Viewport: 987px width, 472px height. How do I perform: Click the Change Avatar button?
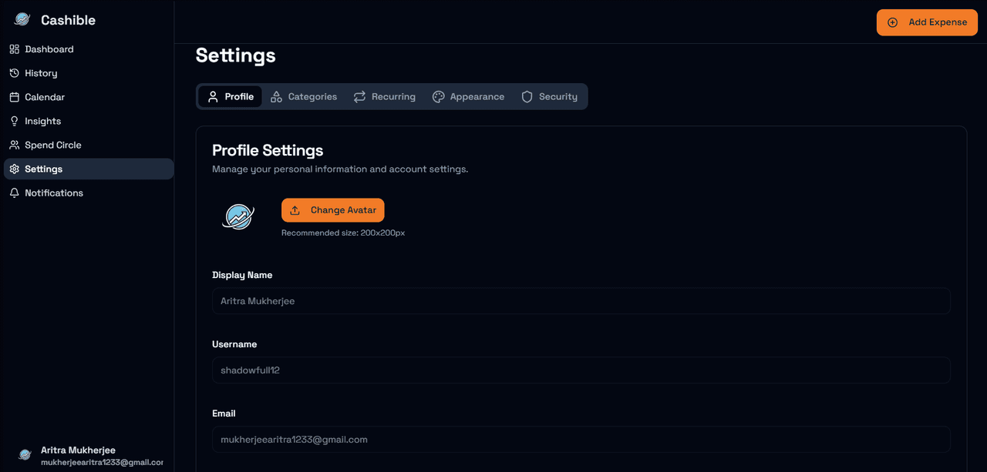coord(332,210)
